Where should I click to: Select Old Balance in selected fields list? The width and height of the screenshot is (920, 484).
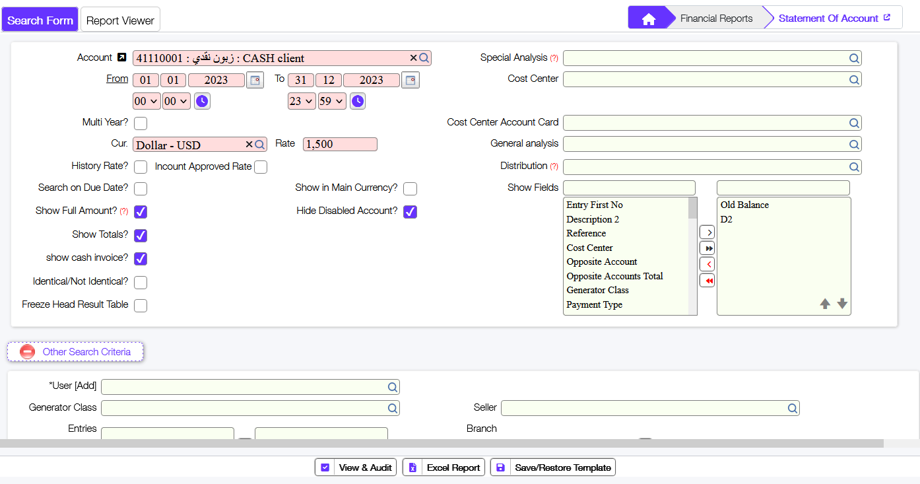[x=744, y=205]
